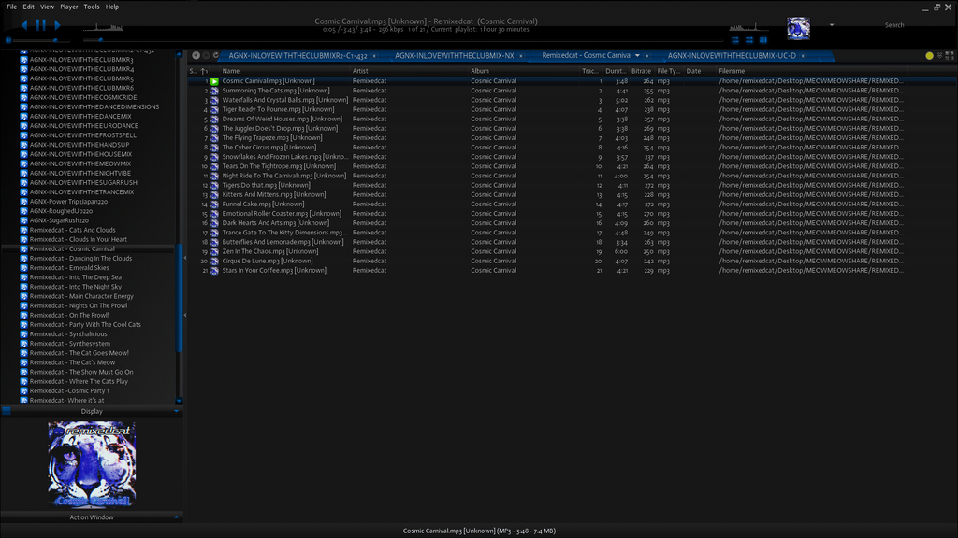
Task: Click the Search field
Action: coord(893,25)
